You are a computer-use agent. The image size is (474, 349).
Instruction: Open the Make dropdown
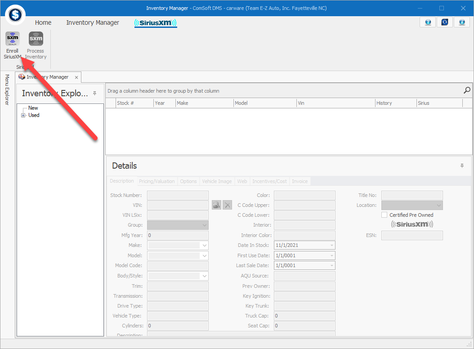pyautogui.click(x=205, y=245)
